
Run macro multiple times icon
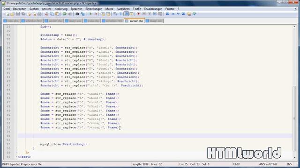155,14
